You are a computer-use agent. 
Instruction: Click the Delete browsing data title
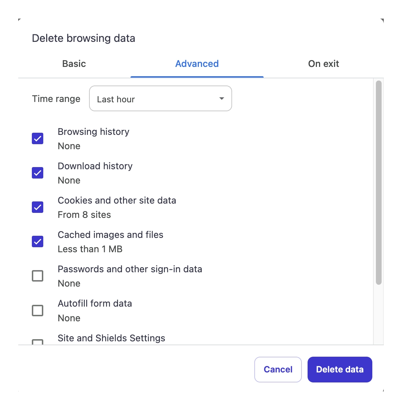(84, 38)
